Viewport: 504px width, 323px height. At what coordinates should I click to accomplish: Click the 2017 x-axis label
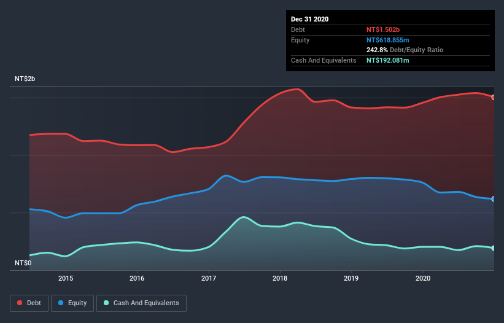(209, 278)
